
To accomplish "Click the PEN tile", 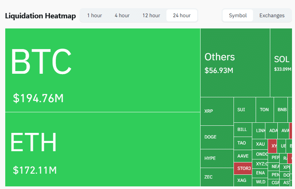I will [x=274, y=175].
